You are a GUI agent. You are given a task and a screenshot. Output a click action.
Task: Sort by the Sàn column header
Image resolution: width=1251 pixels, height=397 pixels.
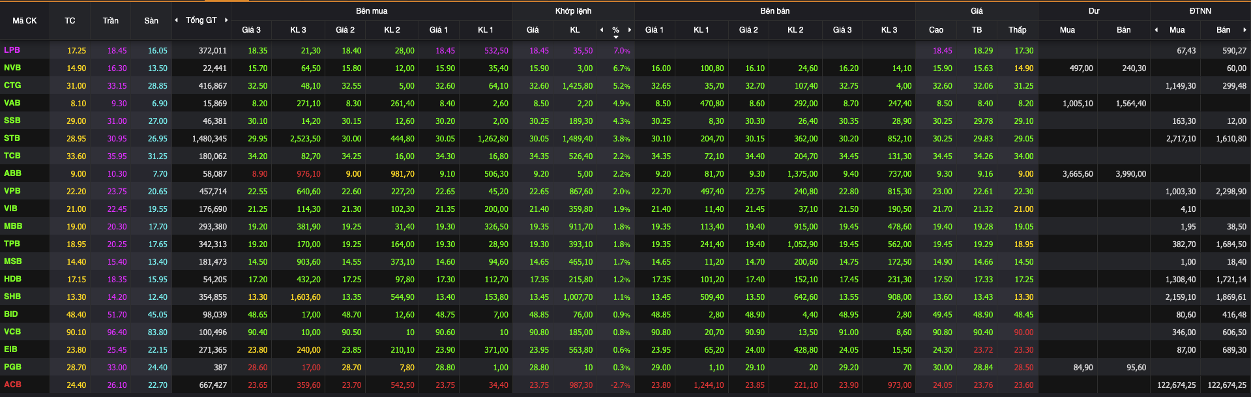tap(151, 21)
